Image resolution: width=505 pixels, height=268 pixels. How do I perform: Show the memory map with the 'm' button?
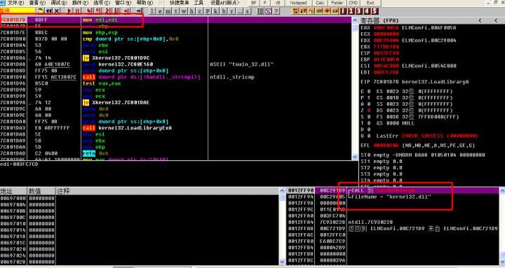pyautogui.click(x=168, y=11)
